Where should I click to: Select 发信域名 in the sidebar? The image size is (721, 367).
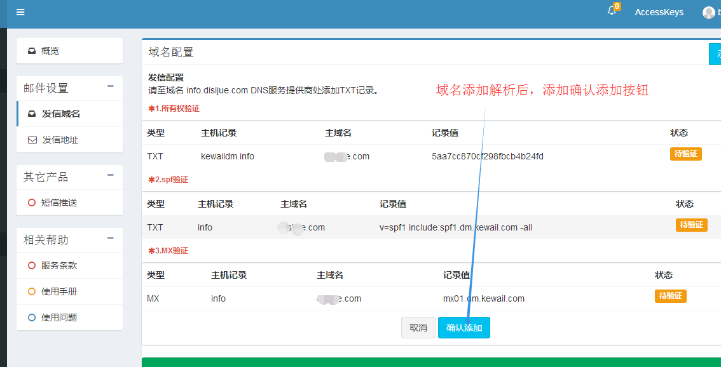pos(69,114)
